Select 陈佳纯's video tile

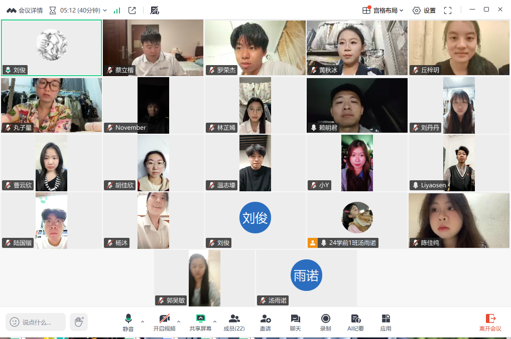(459, 220)
